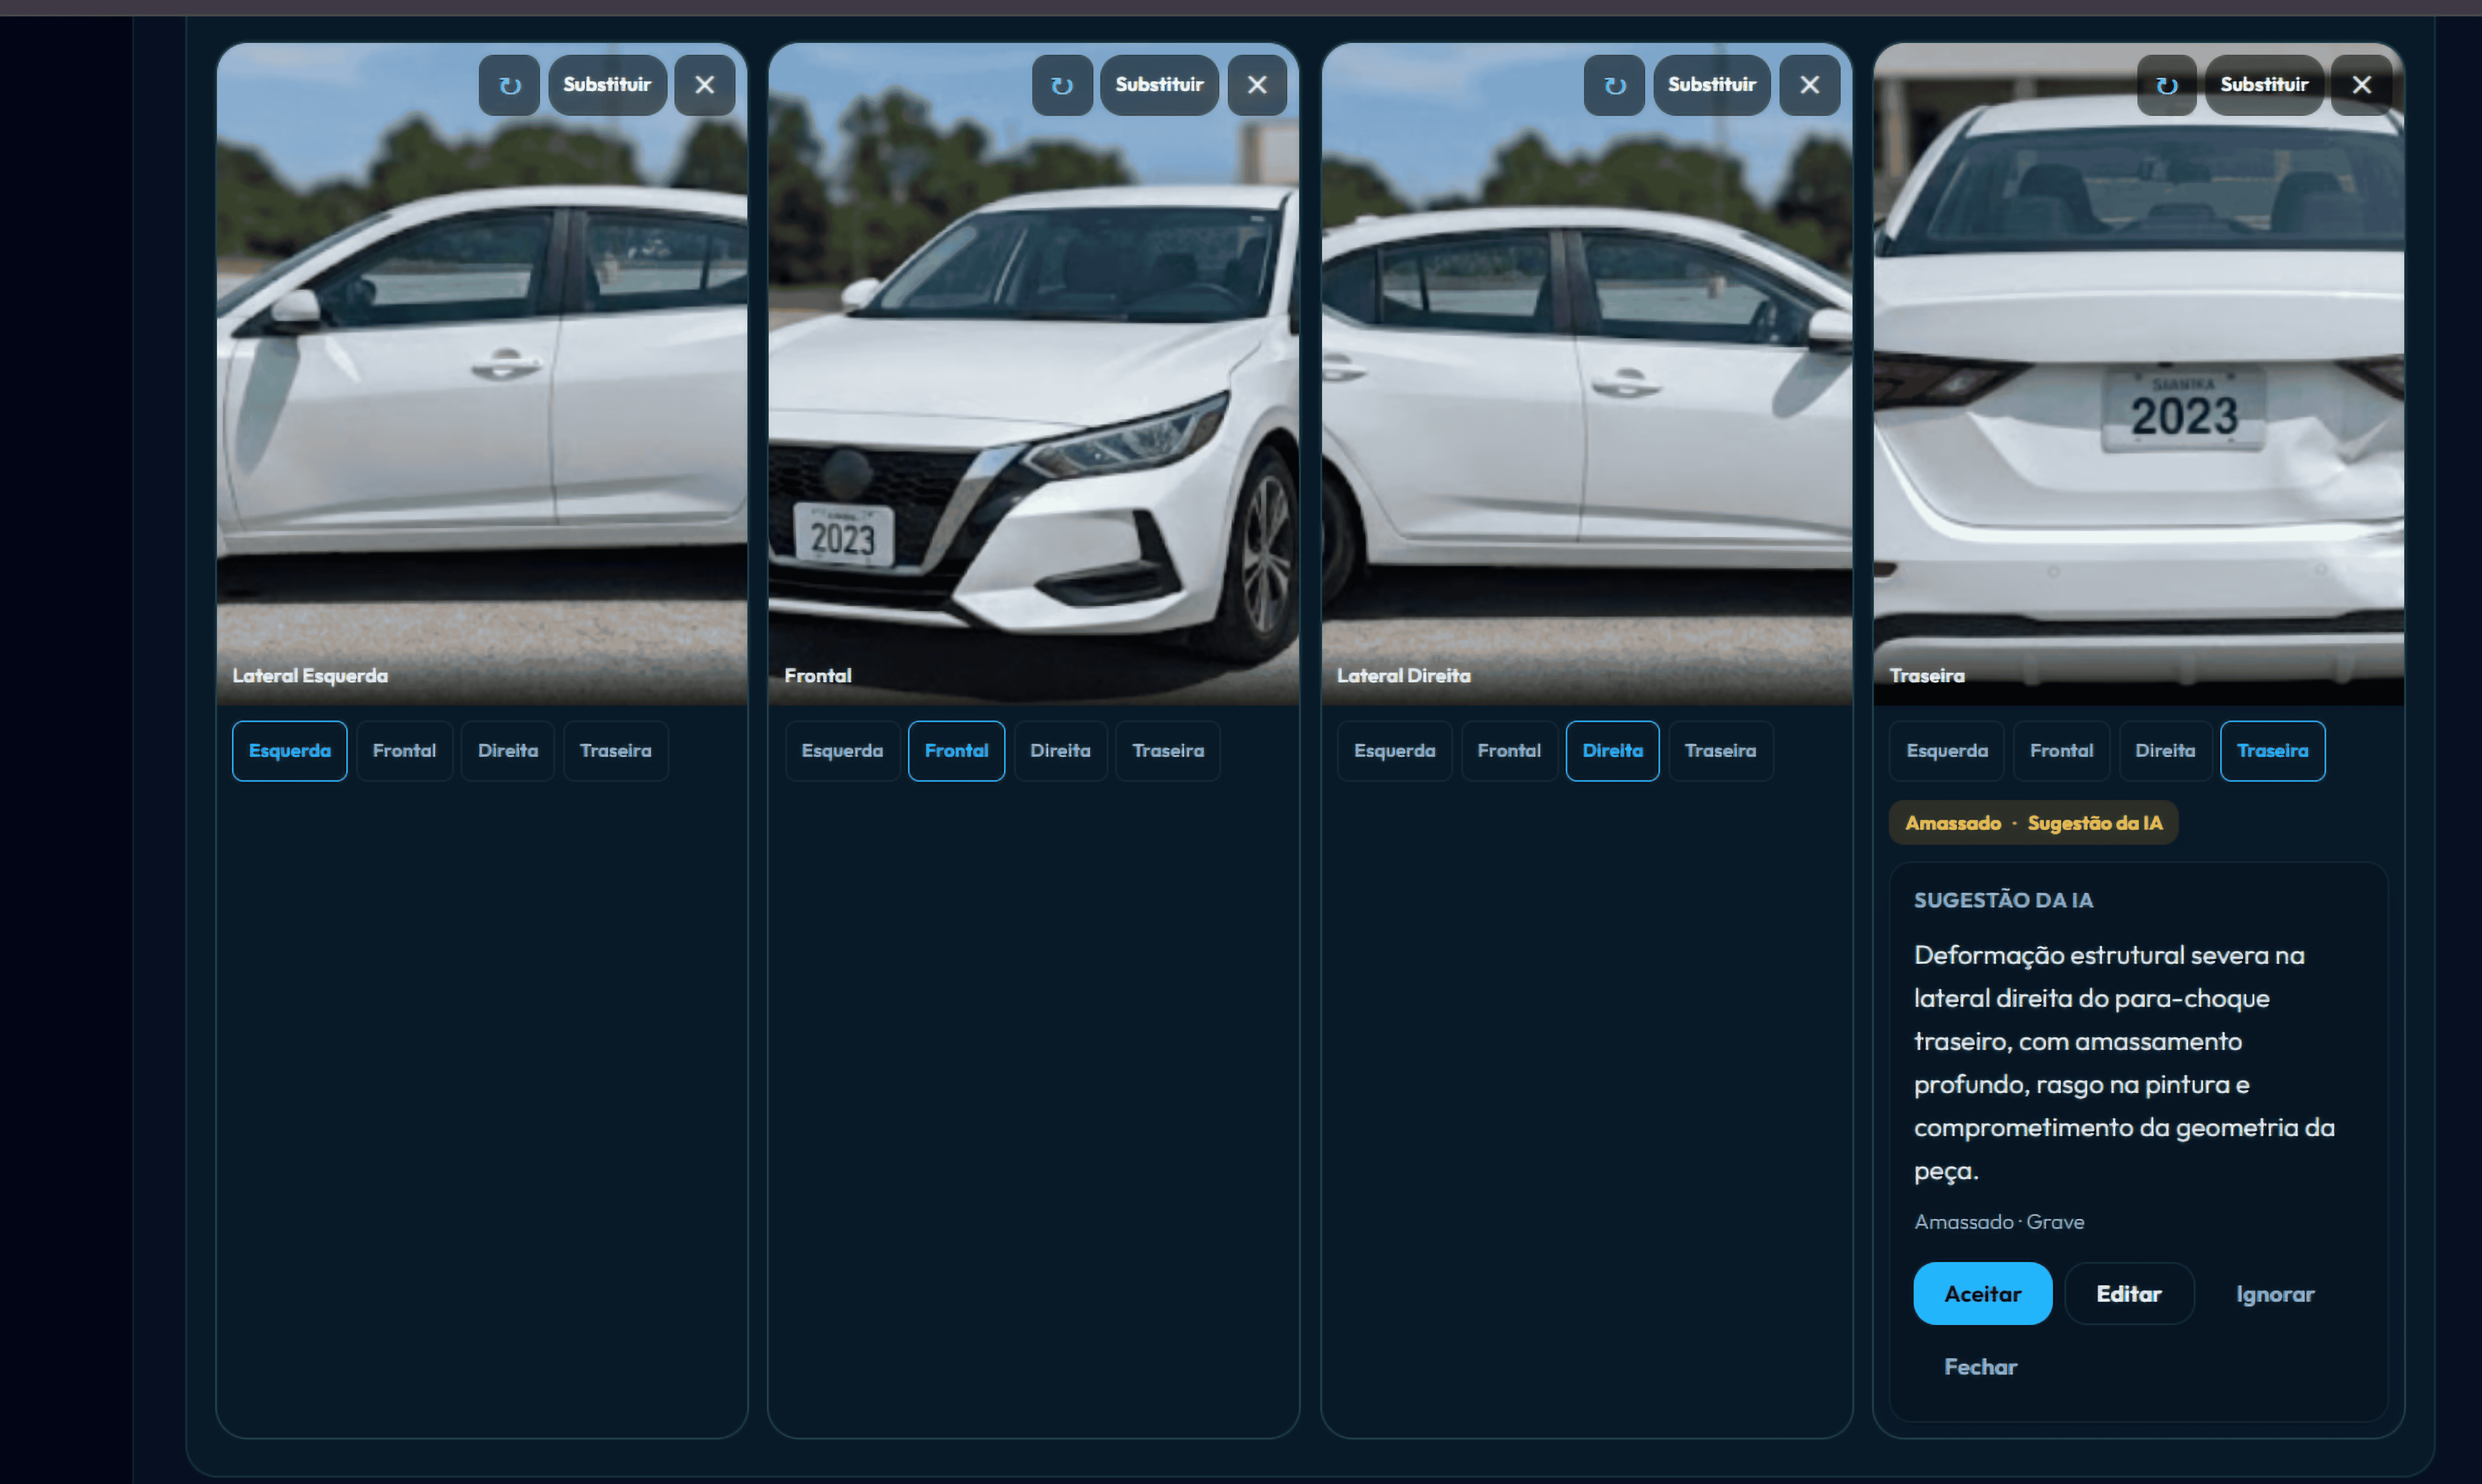
Task: Remove the Frontal photo
Action: coord(1258,85)
